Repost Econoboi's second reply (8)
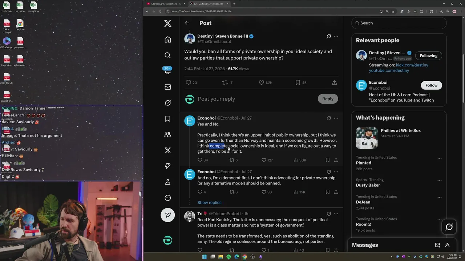The image size is (465, 261). [231, 192]
